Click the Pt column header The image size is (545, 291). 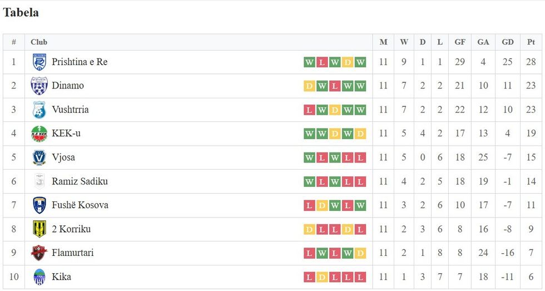[x=531, y=42]
